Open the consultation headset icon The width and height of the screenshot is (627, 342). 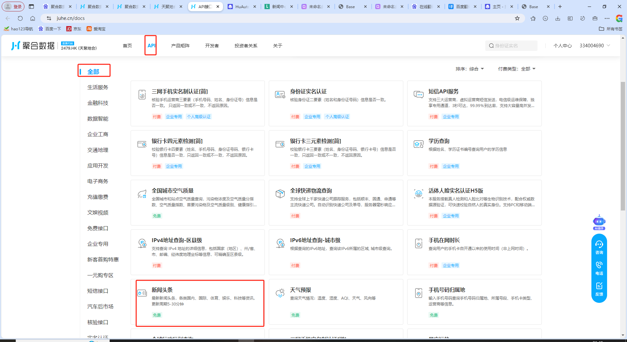tap(599, 247)
